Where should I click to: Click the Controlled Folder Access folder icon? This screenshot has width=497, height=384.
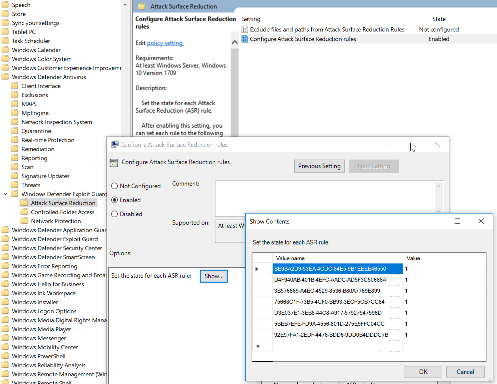24,212
